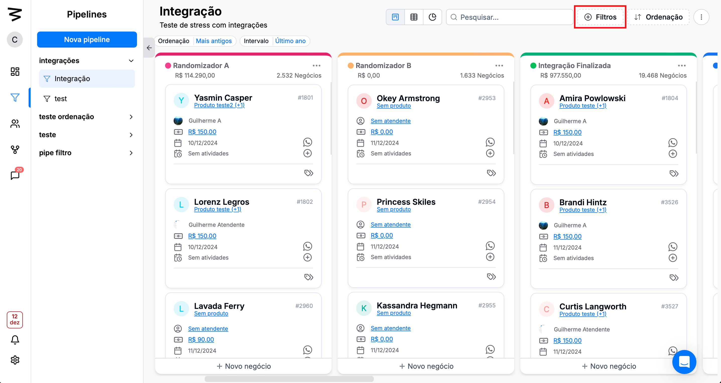Open Filtros button
The image size is (721, 383).
[x=600, y=17]
